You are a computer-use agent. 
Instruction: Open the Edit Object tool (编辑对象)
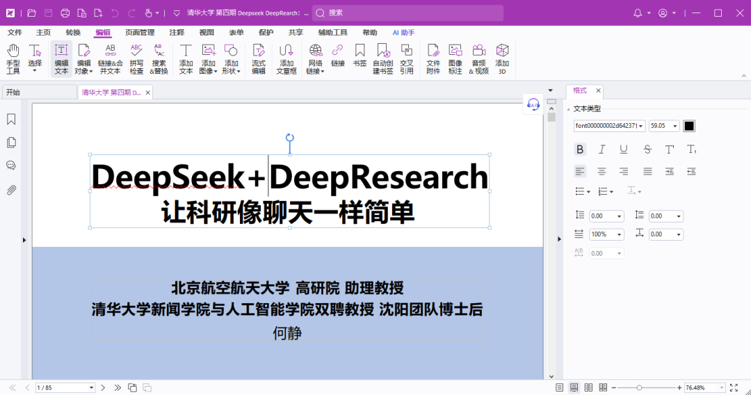pos(84,59)
